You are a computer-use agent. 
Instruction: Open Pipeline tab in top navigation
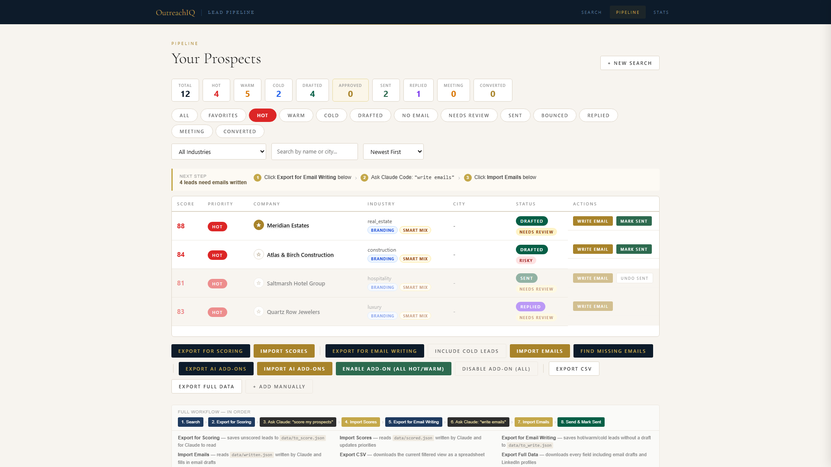tap(628, 13)
